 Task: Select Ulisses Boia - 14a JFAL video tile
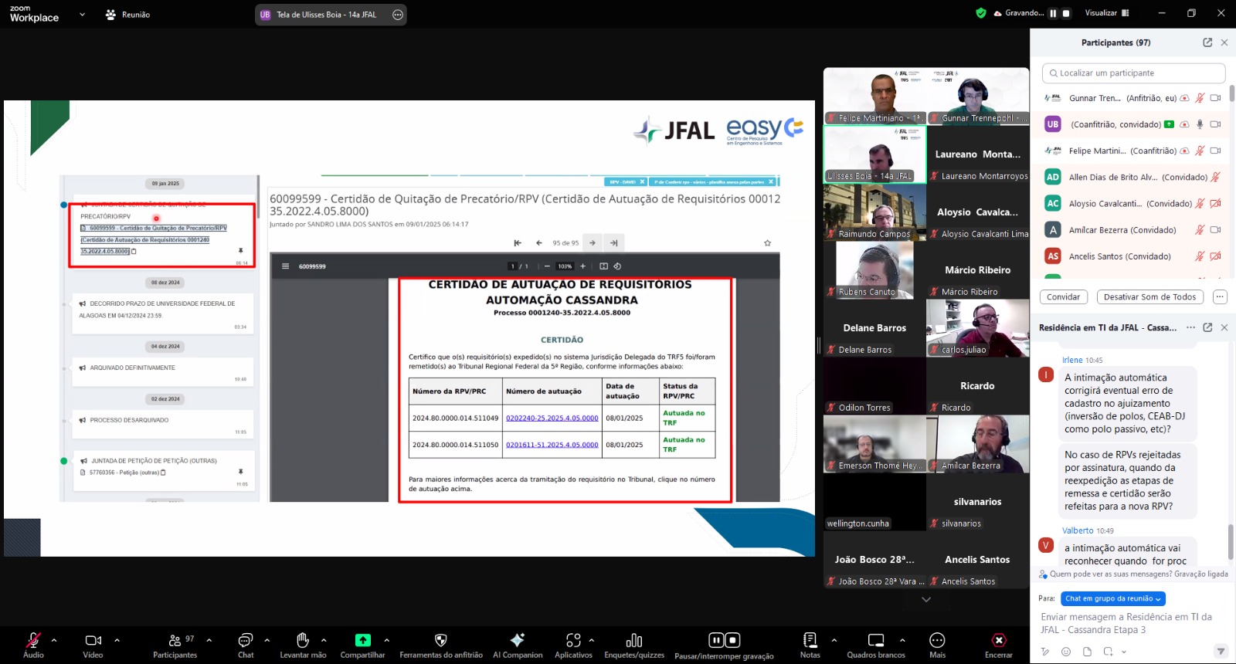point(874,154)
